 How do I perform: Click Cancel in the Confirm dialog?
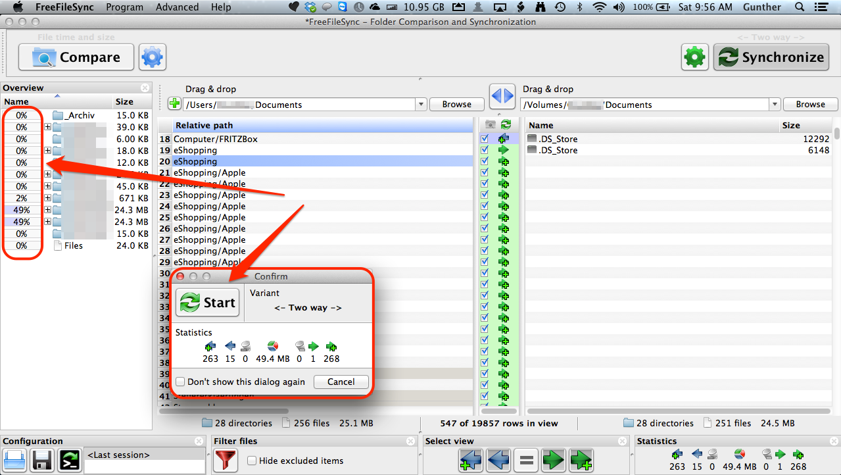341,382
